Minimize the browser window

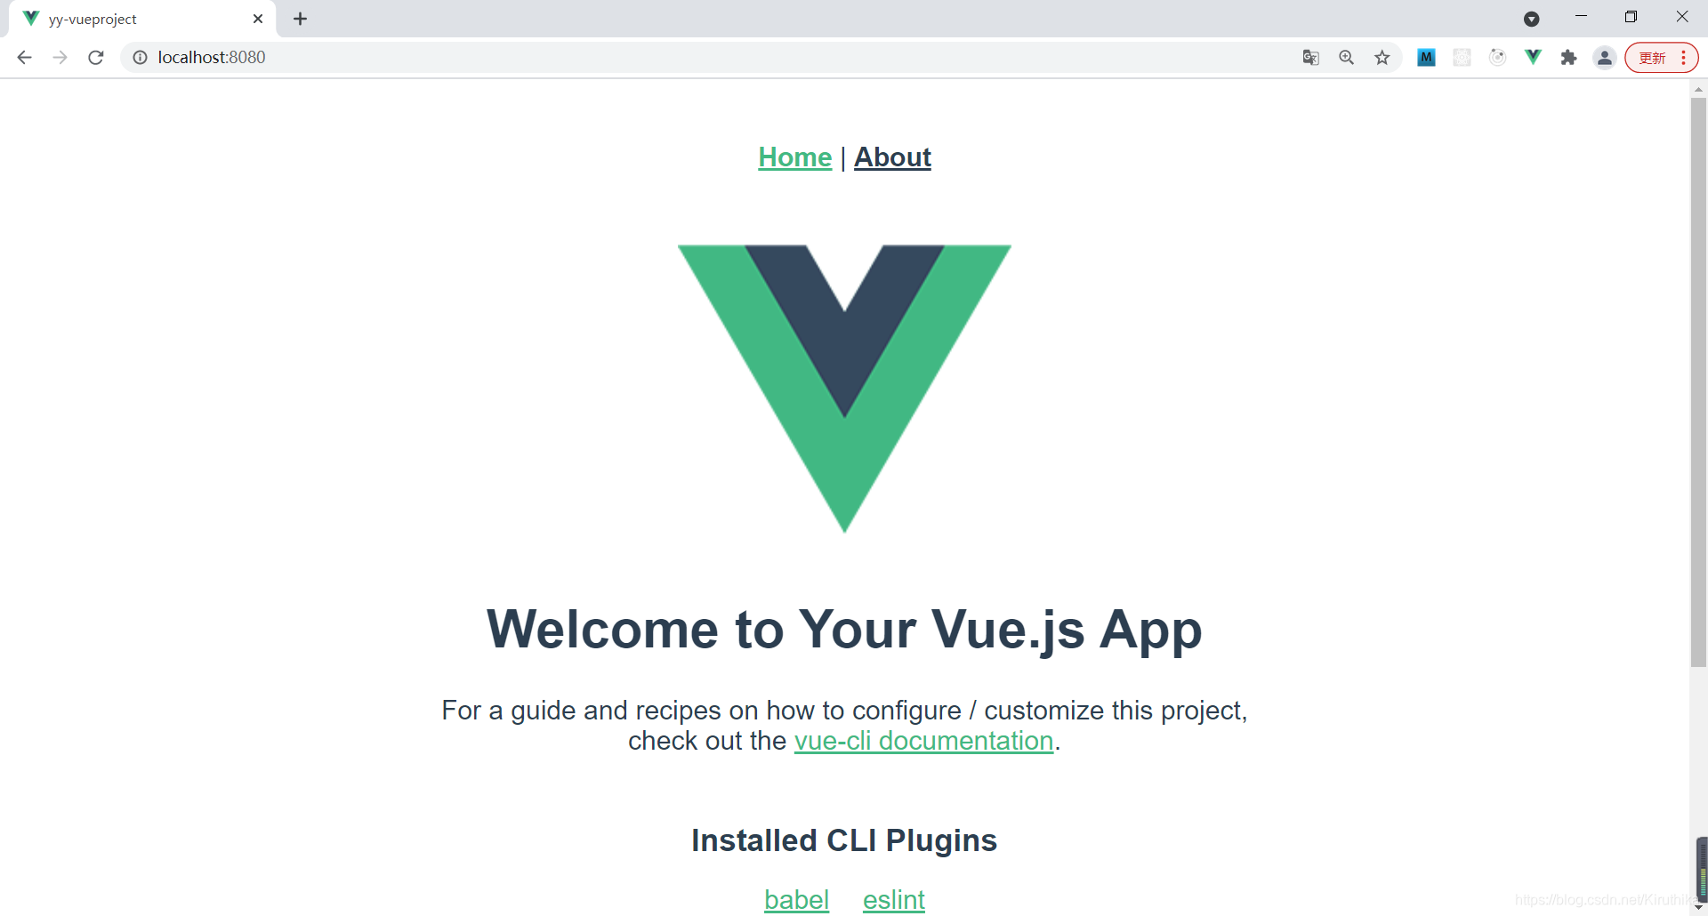pos(1581,17)
